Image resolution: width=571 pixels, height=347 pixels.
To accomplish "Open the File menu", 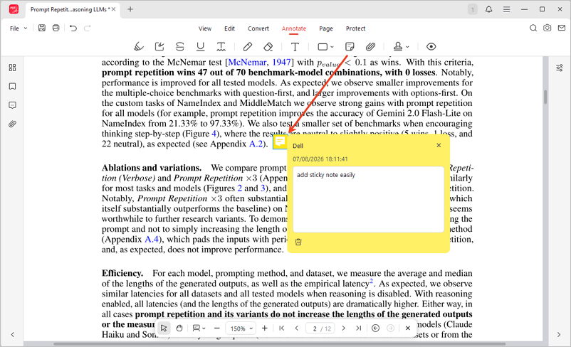I will click(x=19, y=28).
